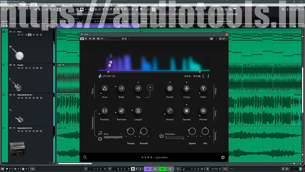The width and height of the screenshot is (305, 172).
Task: Select the Position modulation icon
Action: tap(104, 111)
